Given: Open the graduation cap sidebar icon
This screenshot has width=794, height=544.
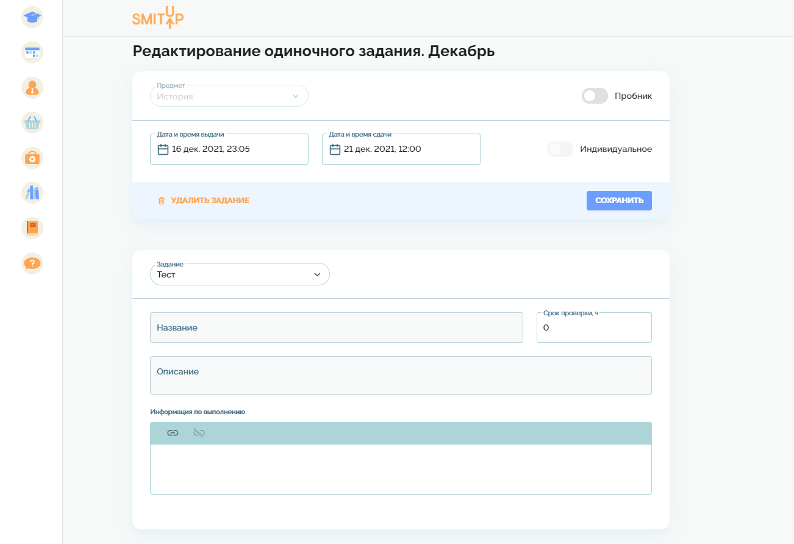Looking at the screenshot, I should [32, 17].
